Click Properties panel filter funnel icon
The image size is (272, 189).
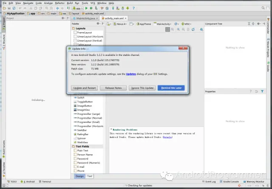point(262,92)
